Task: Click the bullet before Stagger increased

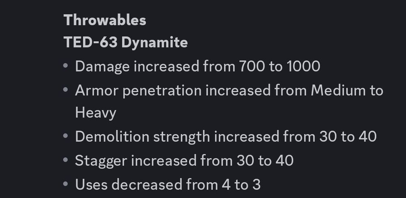Action: [x=65, y=160]
